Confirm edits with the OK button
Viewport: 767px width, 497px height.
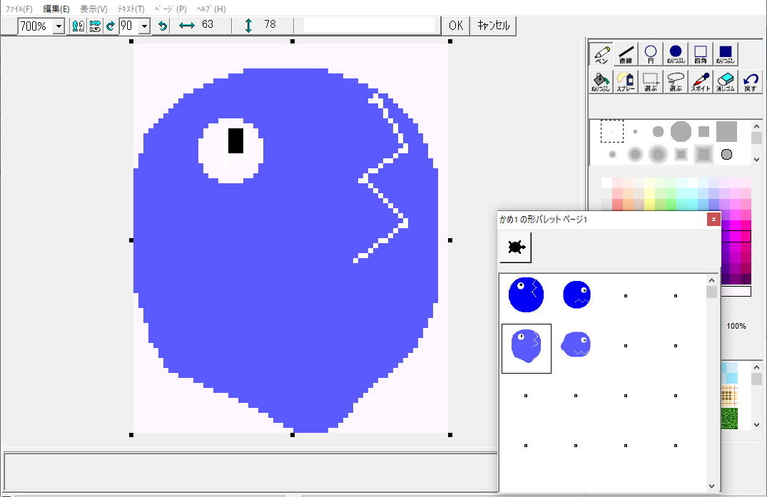(x=456, y=26)
